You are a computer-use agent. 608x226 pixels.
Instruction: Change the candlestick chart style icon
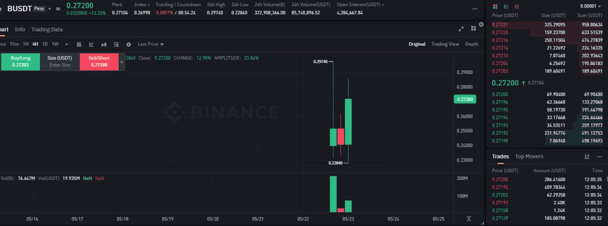tap(104, 44)
